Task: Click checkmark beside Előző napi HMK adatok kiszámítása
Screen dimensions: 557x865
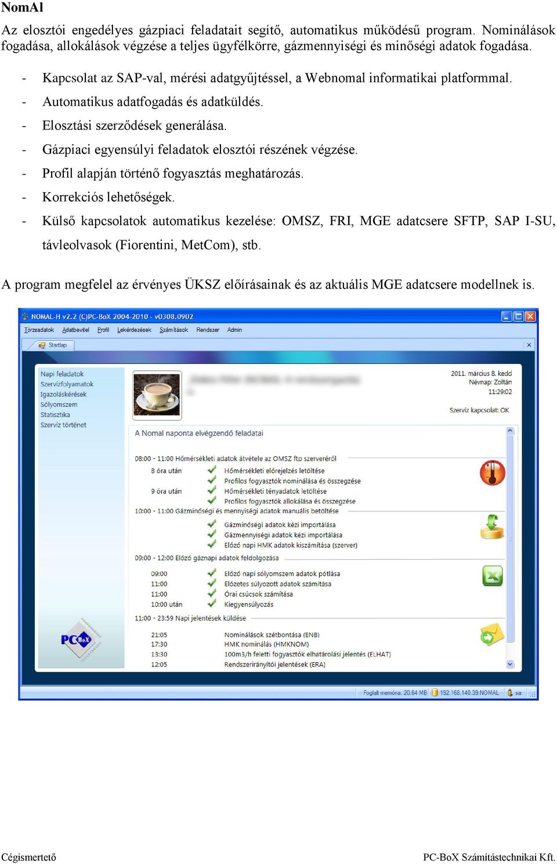Action: point(212,545)
